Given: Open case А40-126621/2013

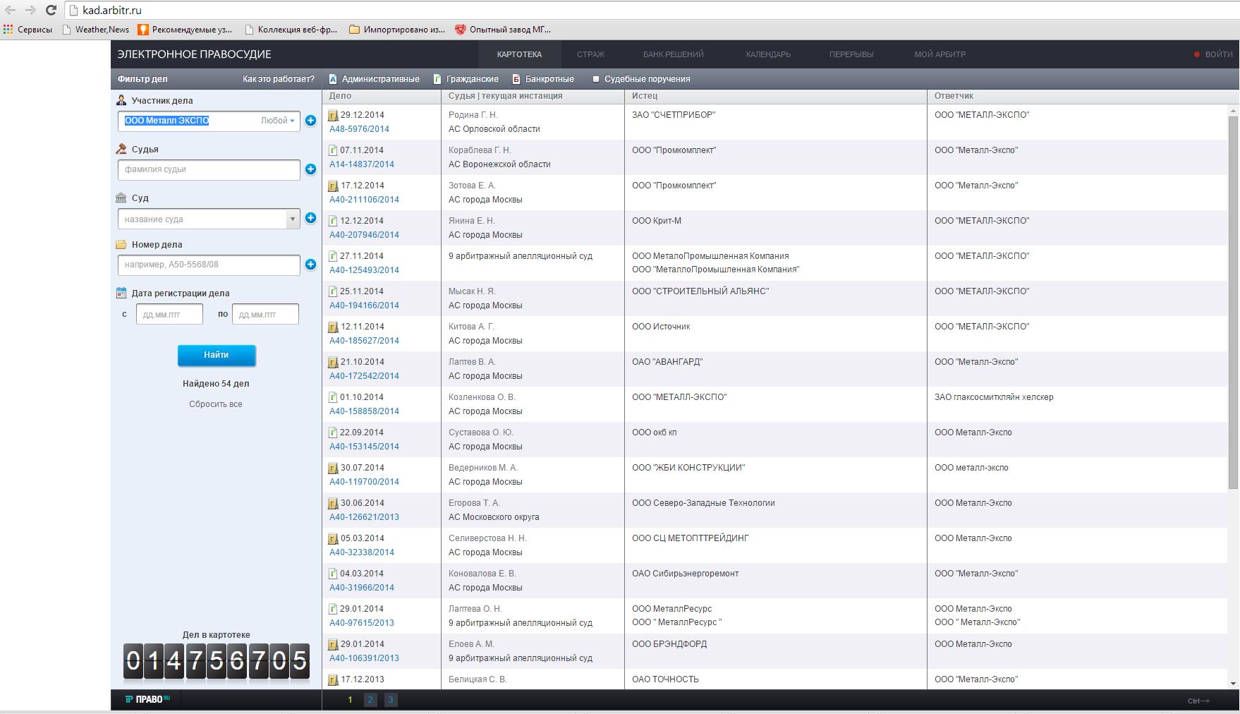Looking at the screenshot, I should pyautogui.click(x=364, y=517).
